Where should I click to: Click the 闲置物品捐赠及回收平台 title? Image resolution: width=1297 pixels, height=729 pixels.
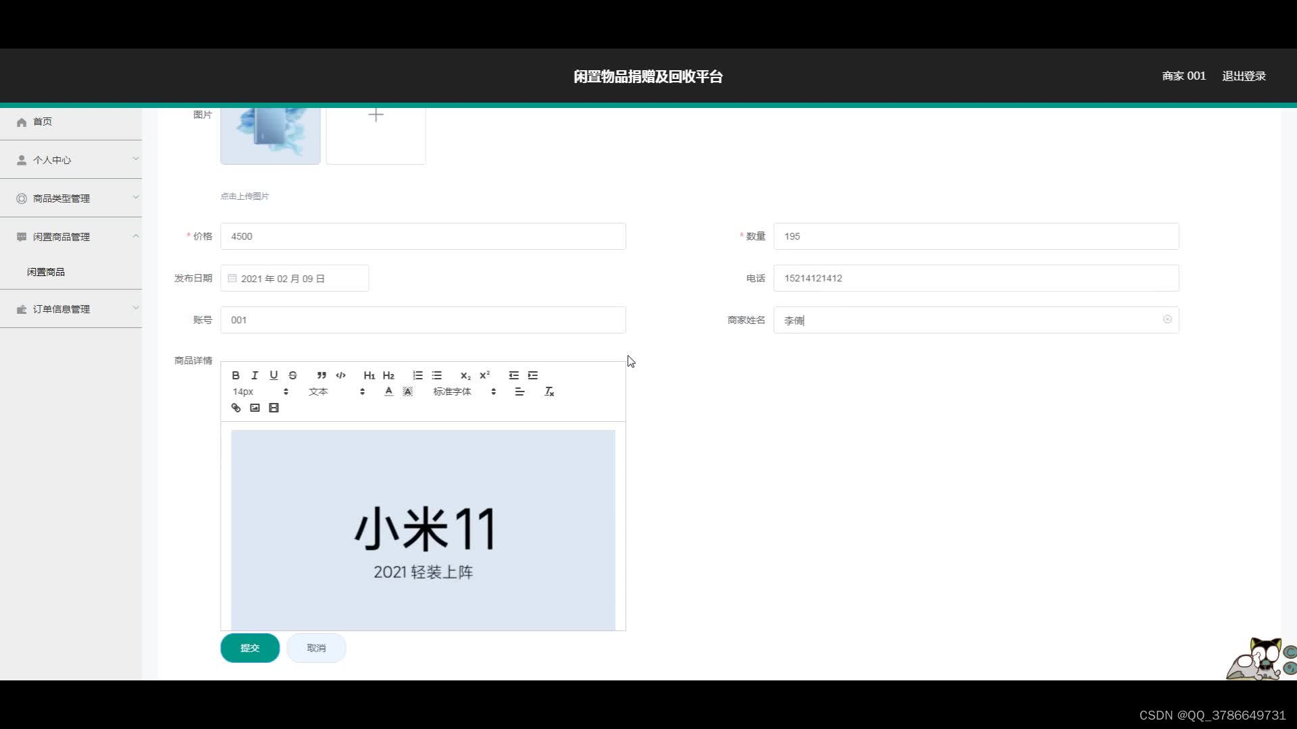pyautogui.click(x=648, y=76)
